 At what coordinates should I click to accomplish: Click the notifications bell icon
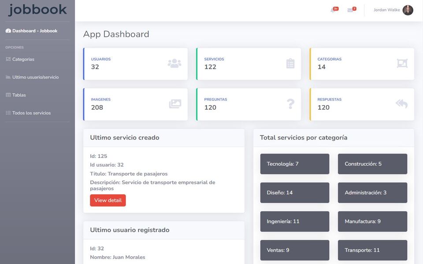333,10
